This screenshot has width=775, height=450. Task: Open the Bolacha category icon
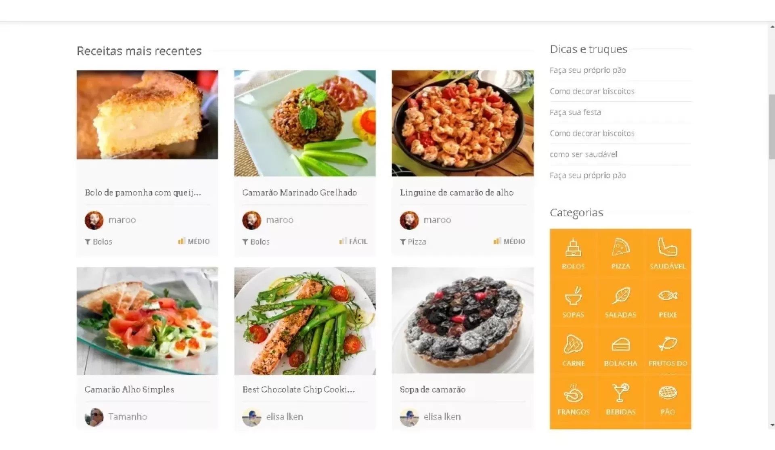(x=620, y=350)
